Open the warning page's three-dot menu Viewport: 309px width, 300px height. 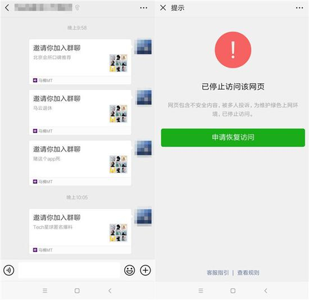299,8
